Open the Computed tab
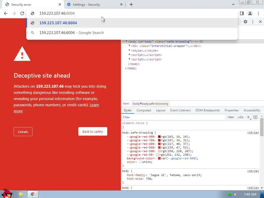 tap(144, 110)
